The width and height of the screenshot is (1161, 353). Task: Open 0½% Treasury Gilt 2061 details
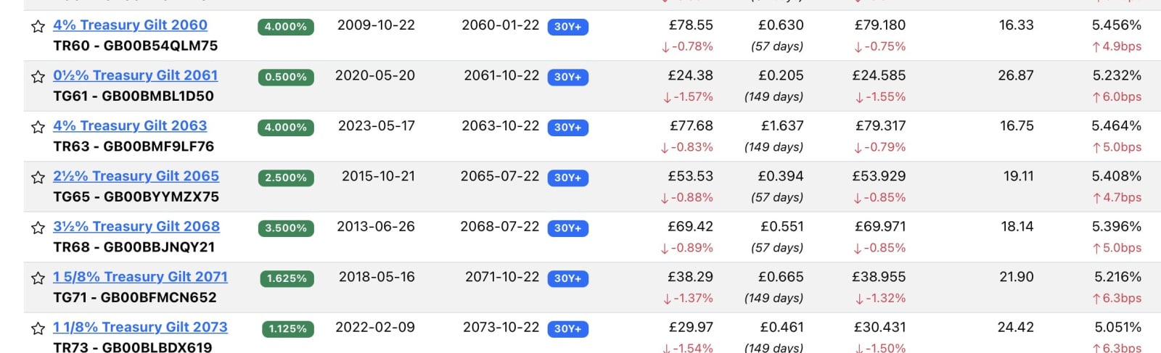(135, 75)
